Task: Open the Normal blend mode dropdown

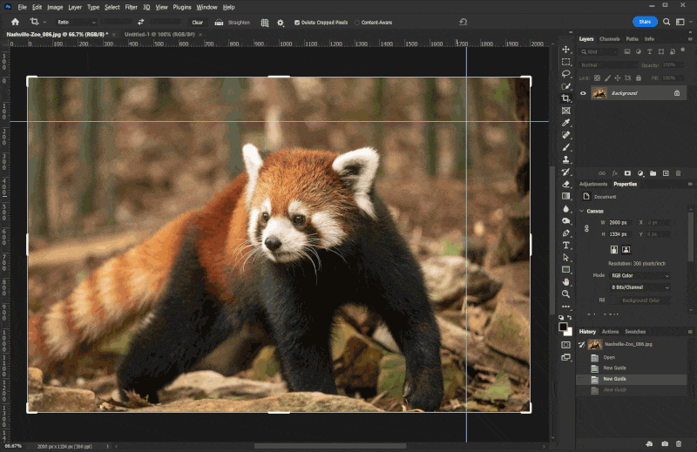Action: (x=609, y=65)
